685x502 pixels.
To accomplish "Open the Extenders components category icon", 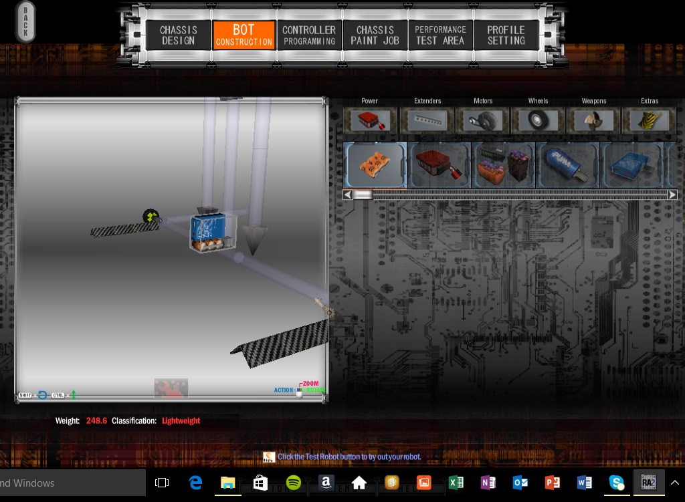I will (427, 120).
